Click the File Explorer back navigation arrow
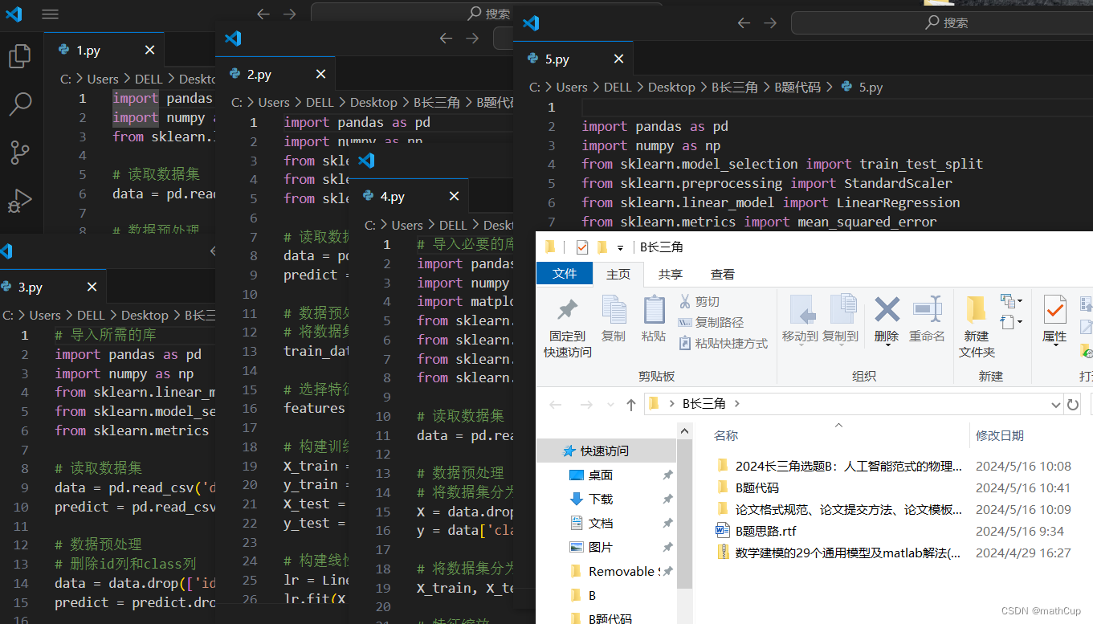 (x=553, y=404)
